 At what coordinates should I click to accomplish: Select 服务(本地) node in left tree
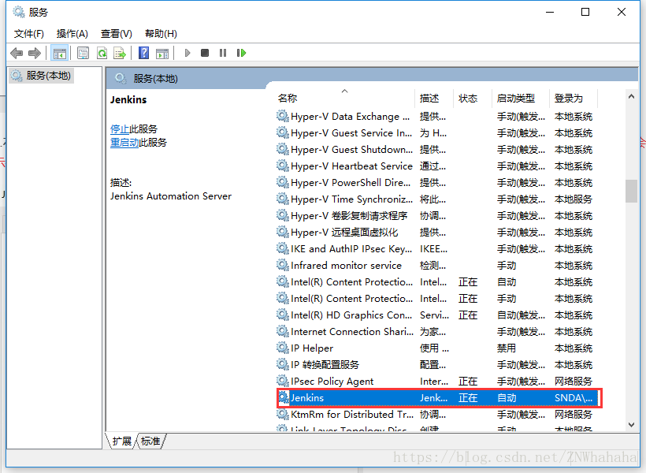(41, 76)
